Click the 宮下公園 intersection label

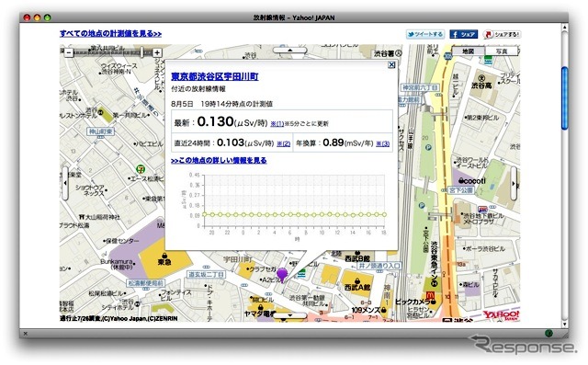[461, 190]
